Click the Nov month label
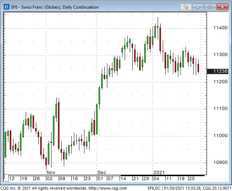Screen dimensions: 232x191 pos(51,173)
